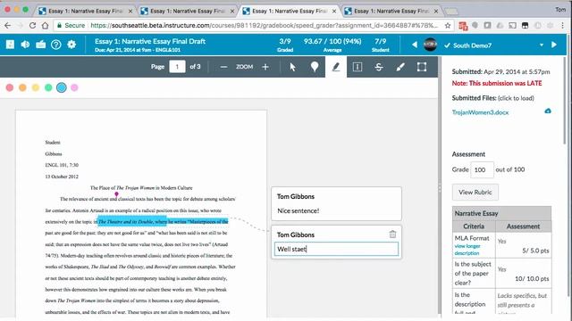
Task: Delete the Tom Gibbons comment with trash icon
Action: coord(392,235)
